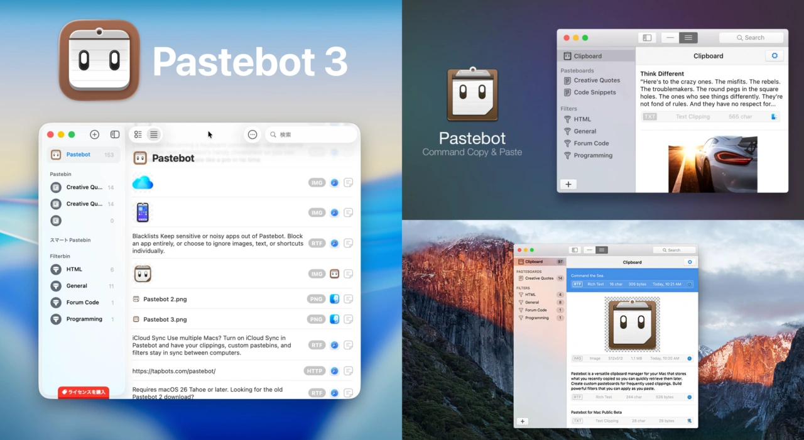This screenshot has height=440, width=804.
Task: Select Programming filter in top-right window
Action: [597, 155]
